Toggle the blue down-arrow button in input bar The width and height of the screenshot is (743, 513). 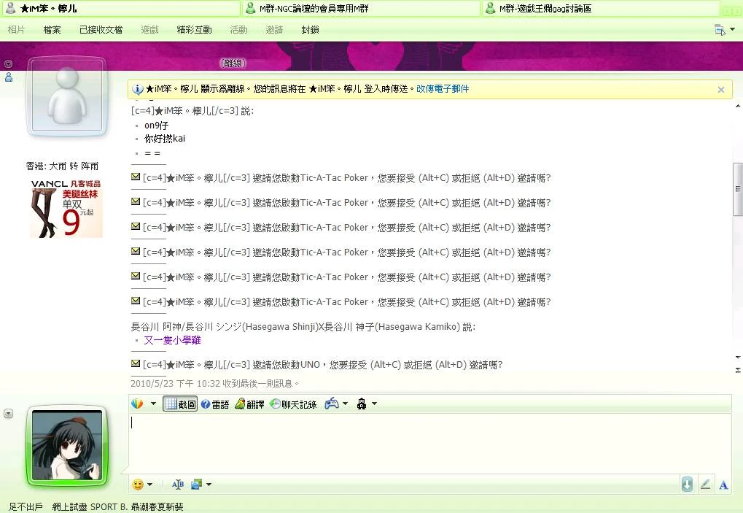point(687,485)
